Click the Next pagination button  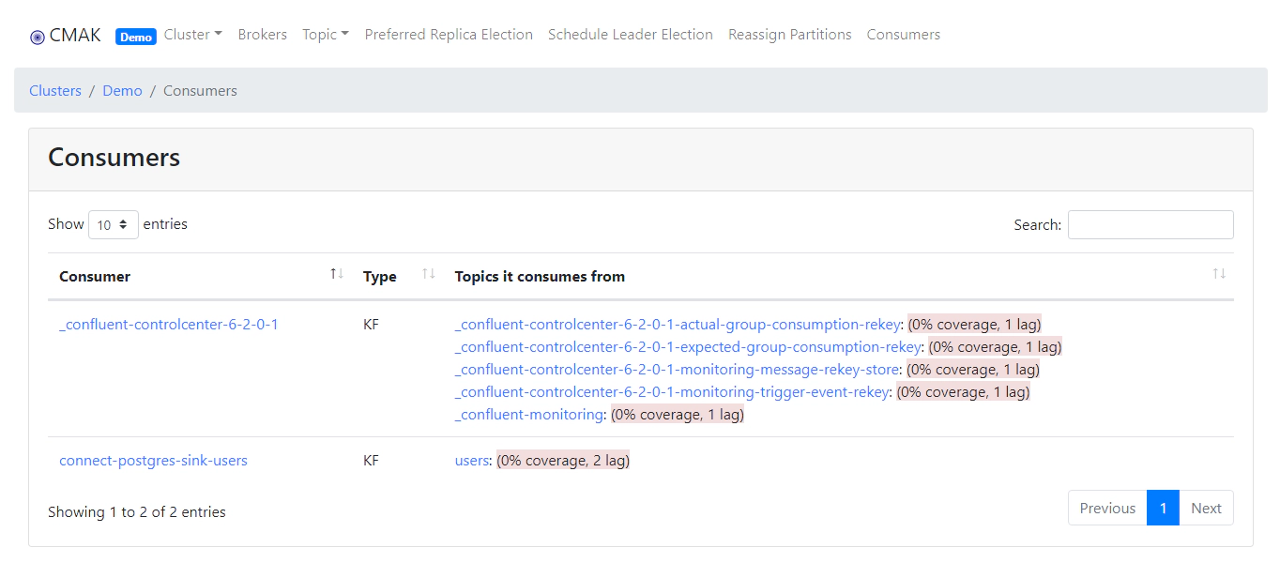(x=1206, y=508)
